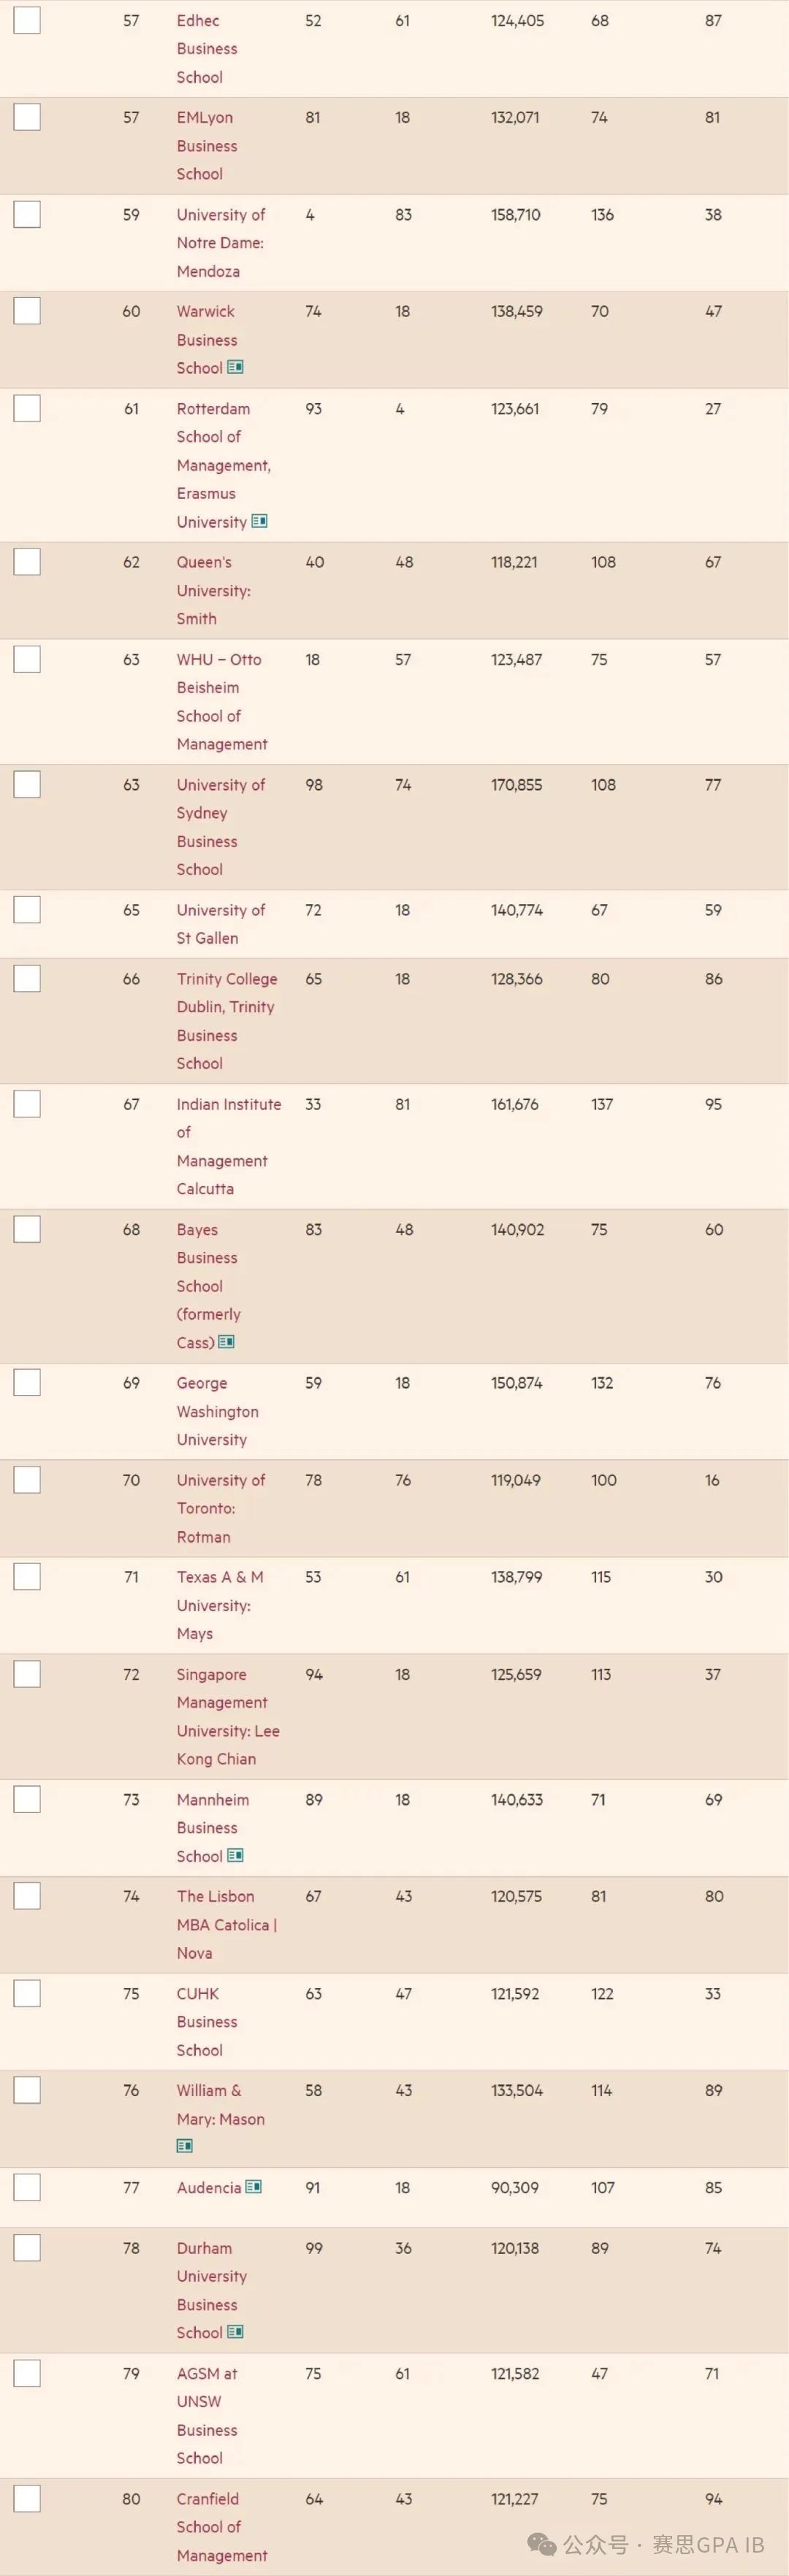
Task: Follow University of Toronto: Rotman link
Action: tap(221, 1508)
